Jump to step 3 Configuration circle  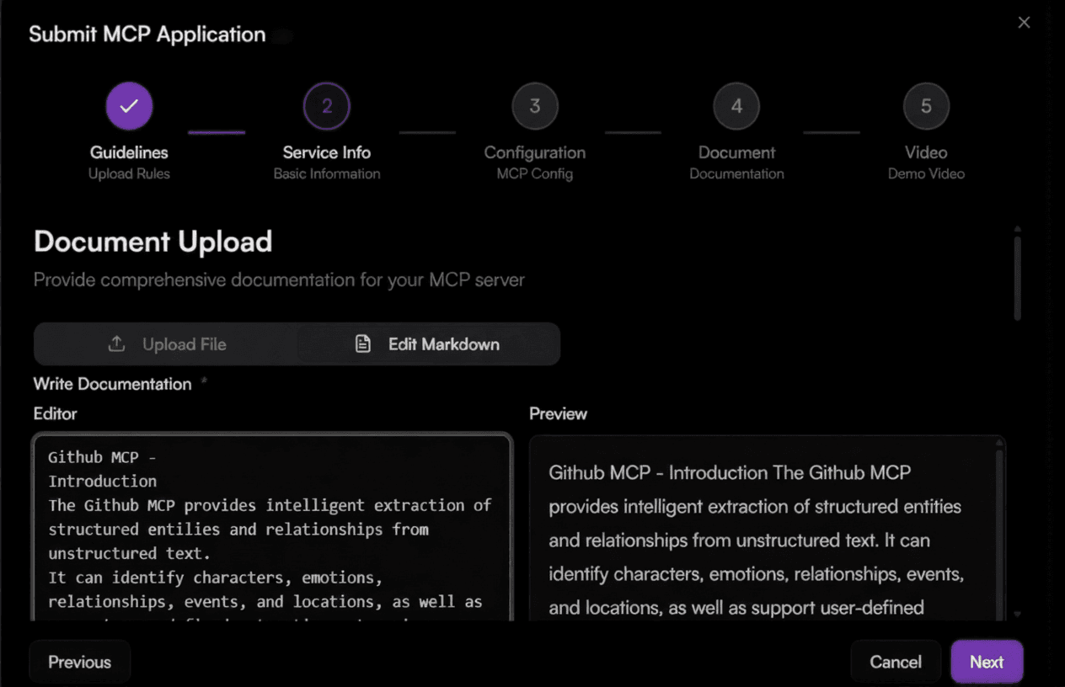[x=534, y=106]
